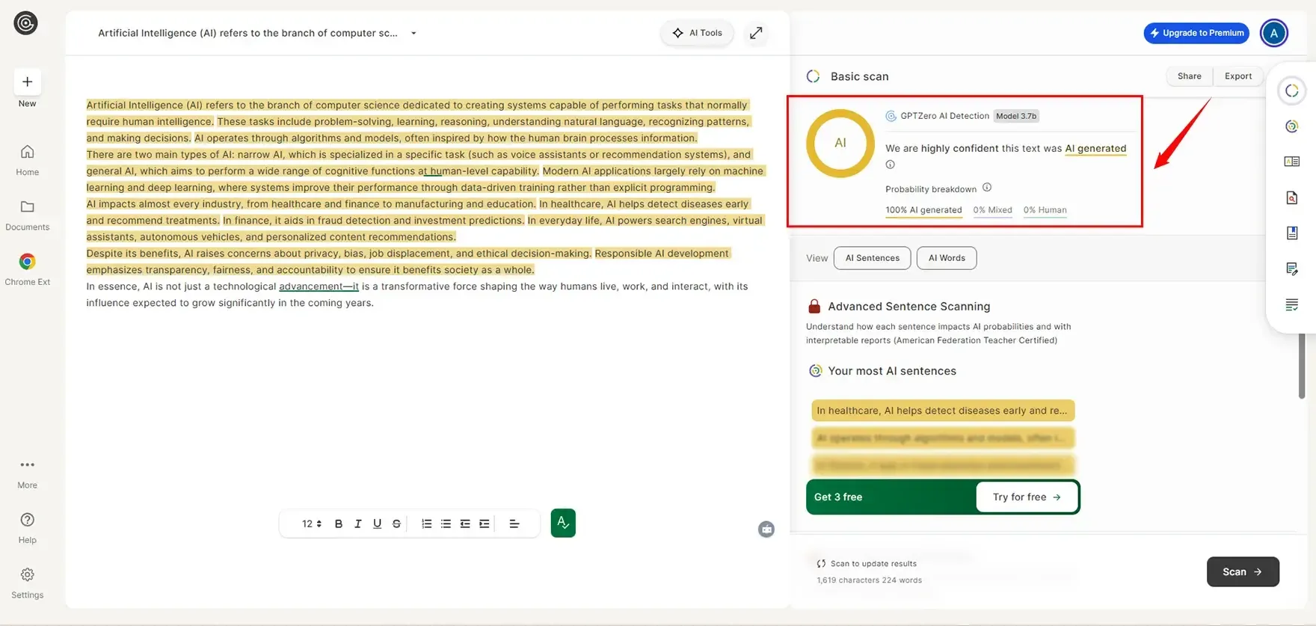Open Settings gear in the sidebar
Viewport: 1316px width, 626px height.
point(27,583)
